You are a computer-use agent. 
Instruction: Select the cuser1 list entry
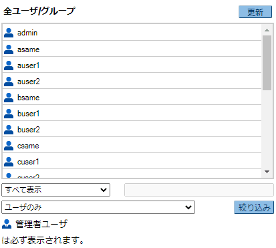[132, 161]
